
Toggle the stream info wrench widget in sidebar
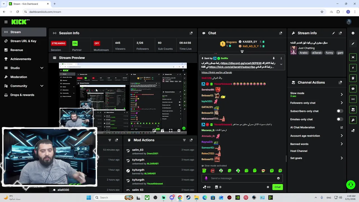point(353,120)
